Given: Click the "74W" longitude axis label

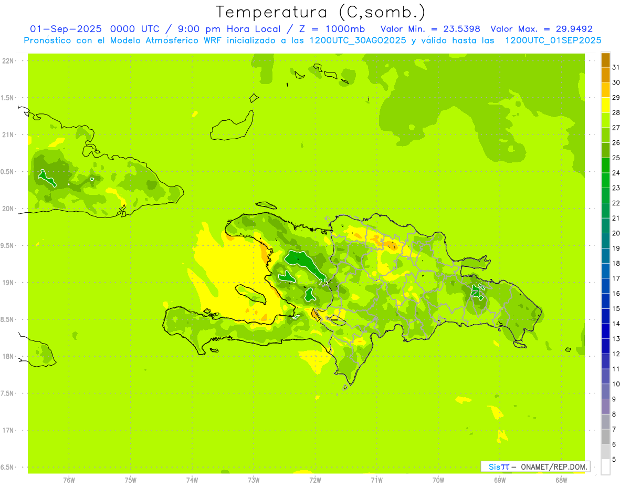Looking at the screenshot, I should [x=192, y=480].
